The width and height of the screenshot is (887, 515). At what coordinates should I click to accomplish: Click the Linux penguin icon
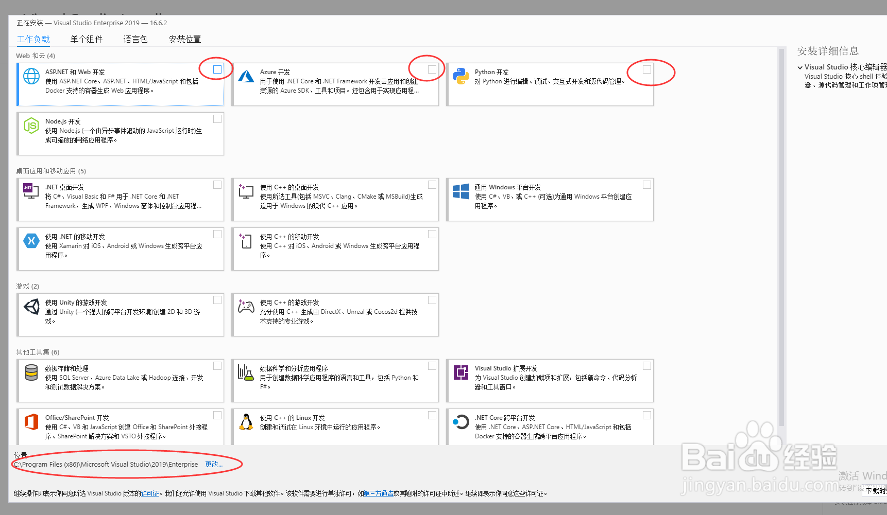coord(246,421)
